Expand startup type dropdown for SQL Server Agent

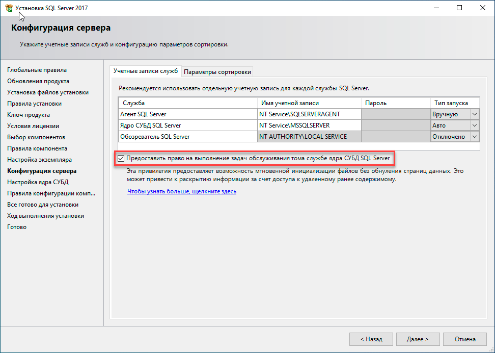tap(475, 114)
